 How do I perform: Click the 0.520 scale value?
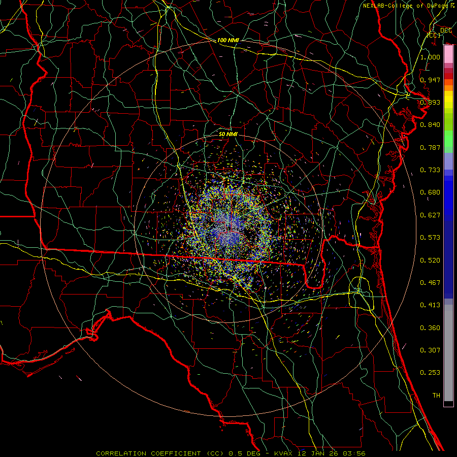click(430, 260)
